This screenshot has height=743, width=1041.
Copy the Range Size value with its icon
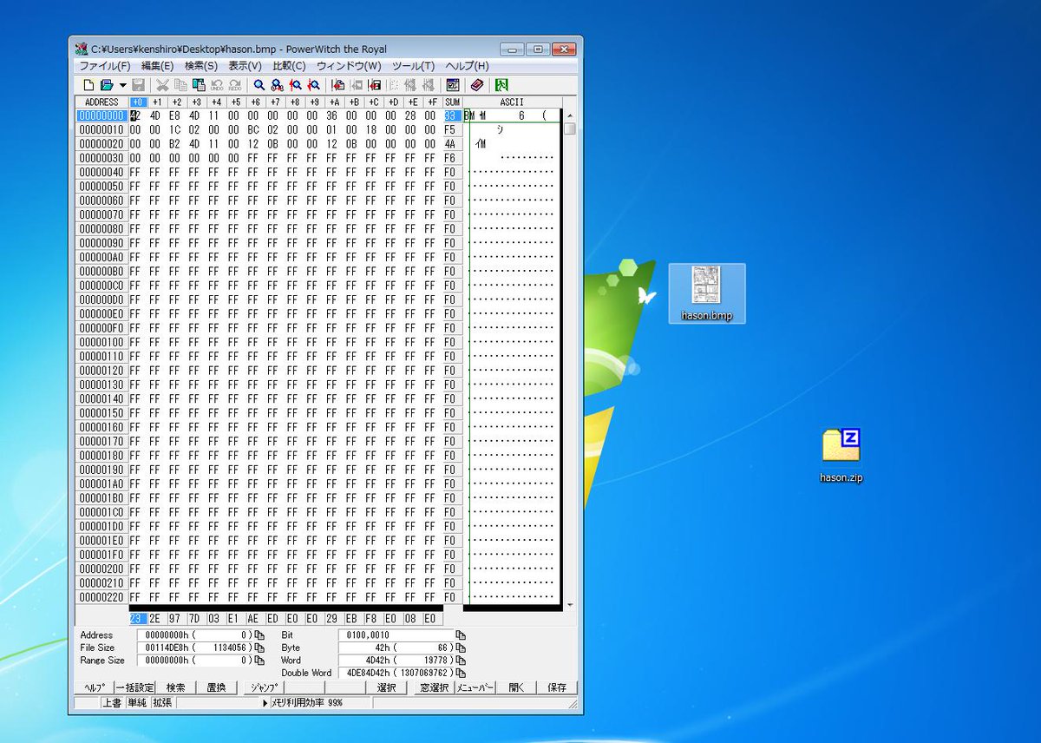pyautogui.click(x=259, y=661)
